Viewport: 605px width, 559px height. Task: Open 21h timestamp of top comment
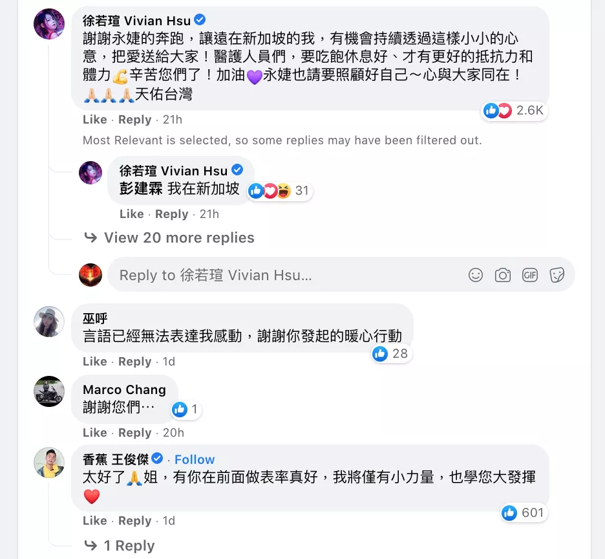(173, 120)
